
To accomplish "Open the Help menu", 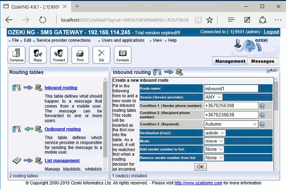I will pyautogui.click(x=172, y=40).
